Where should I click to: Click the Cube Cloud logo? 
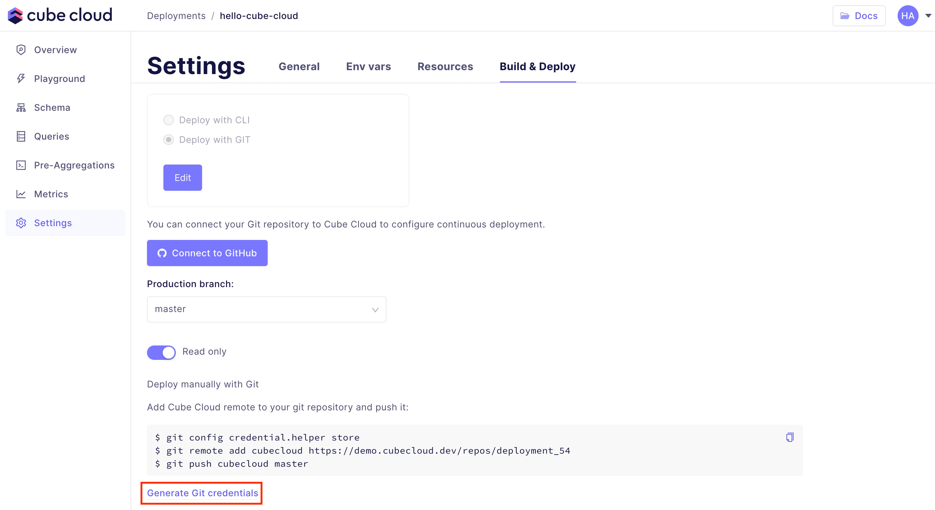(60, 15)
